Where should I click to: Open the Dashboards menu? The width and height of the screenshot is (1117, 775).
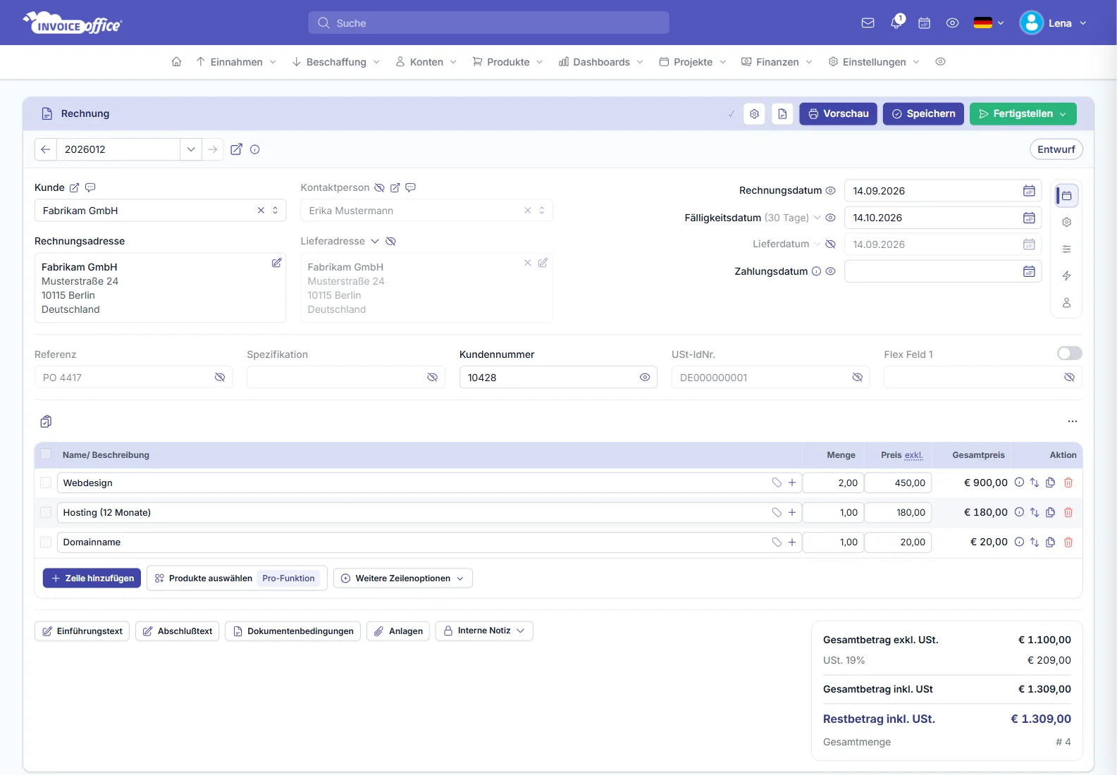[601, 62]
